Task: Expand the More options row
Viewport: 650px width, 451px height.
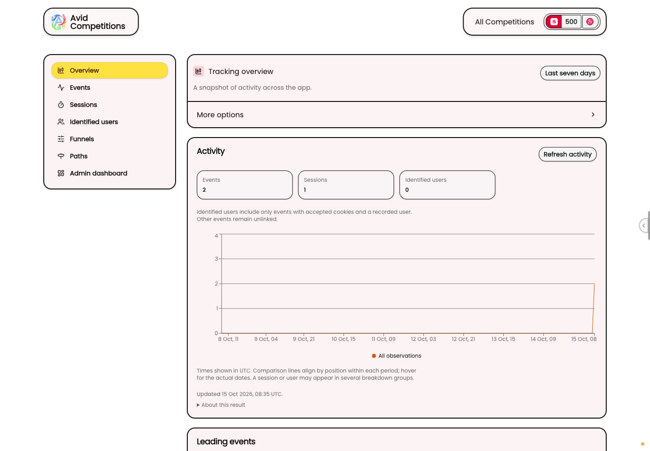Action: pos(396,115)
